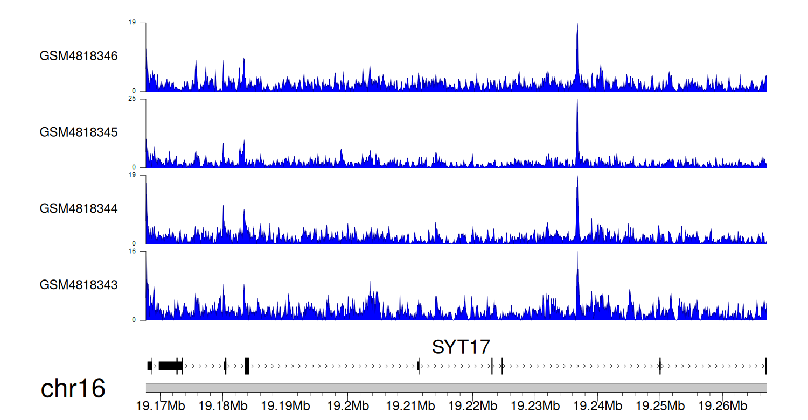Click the SYT17 gene name

click(x=461, y=347)
